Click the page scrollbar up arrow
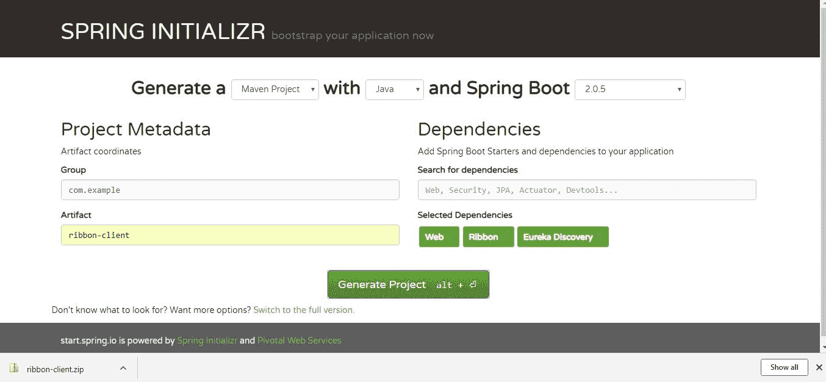This screenshot has height=382, width=826. (822, 4)
